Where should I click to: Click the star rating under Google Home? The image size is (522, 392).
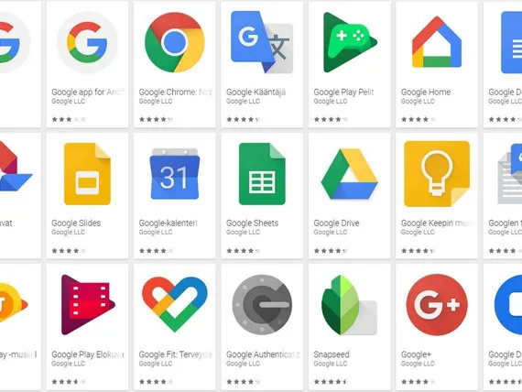pyautogui.click(x=418, y=119)
